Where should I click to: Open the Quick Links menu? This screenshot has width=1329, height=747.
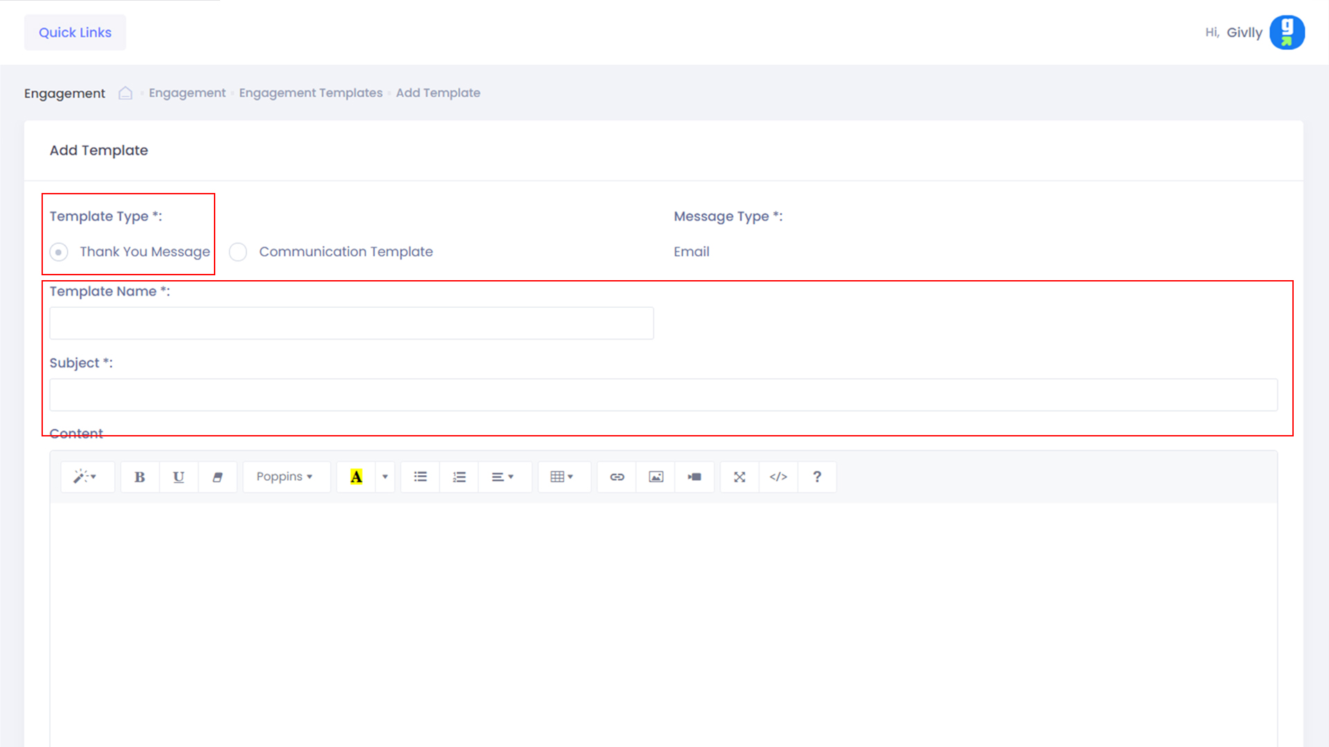tap(75, 33)
